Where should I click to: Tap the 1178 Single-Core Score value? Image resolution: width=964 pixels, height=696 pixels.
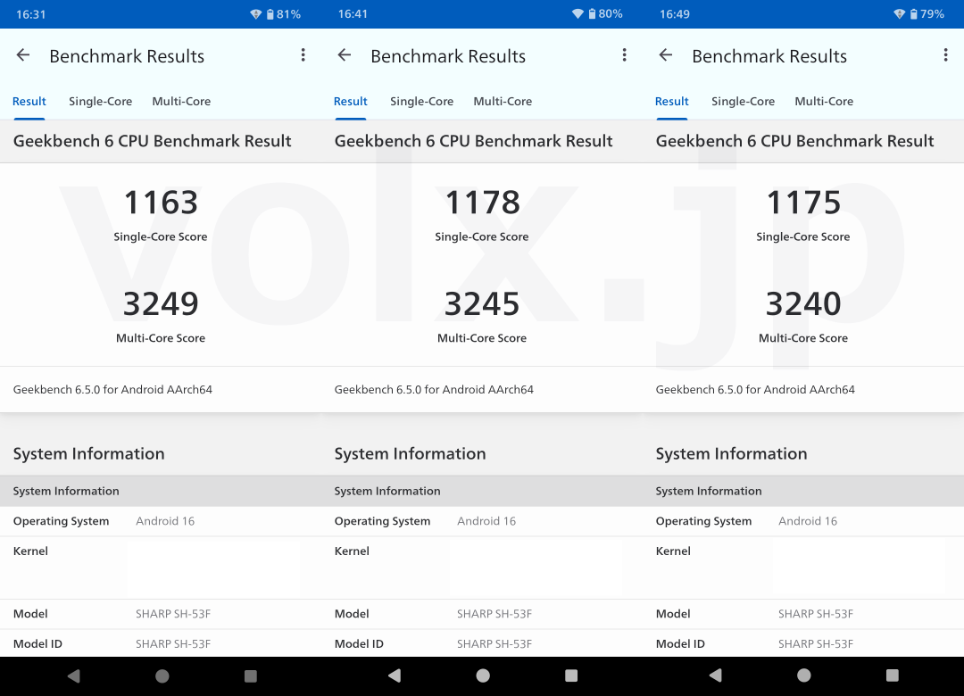482,203
